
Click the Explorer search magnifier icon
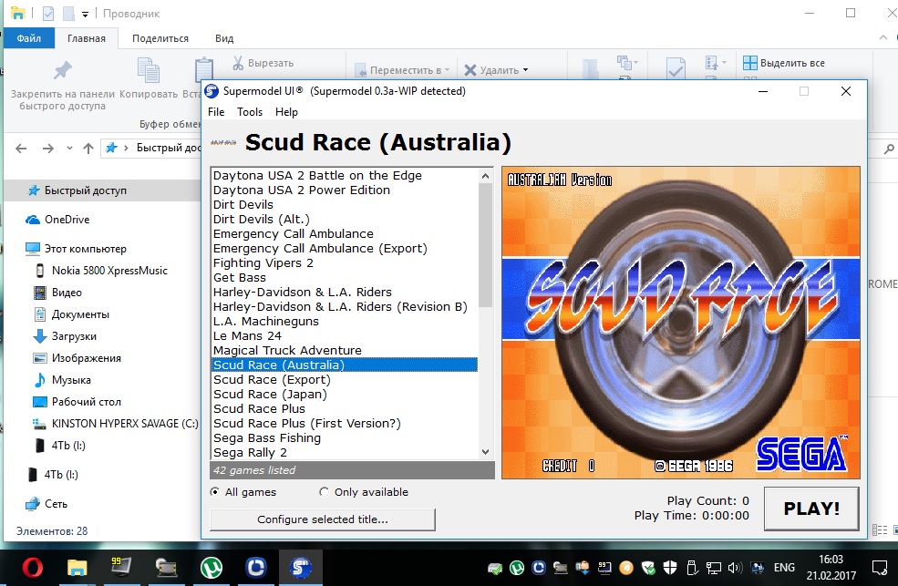(889, 149)
